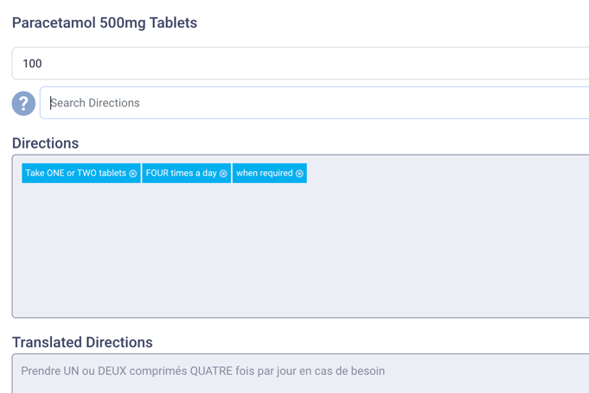Select the 'Take ONE or TWO tablets' chip label
This screenshot has height=393, width=589.
tap(75, 174)
